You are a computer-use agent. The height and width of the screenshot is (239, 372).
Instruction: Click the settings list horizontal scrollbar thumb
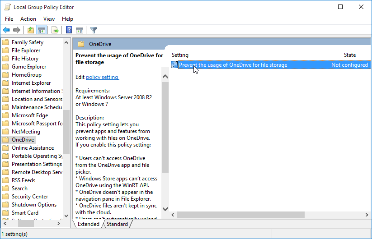click(x=240, y=215)
